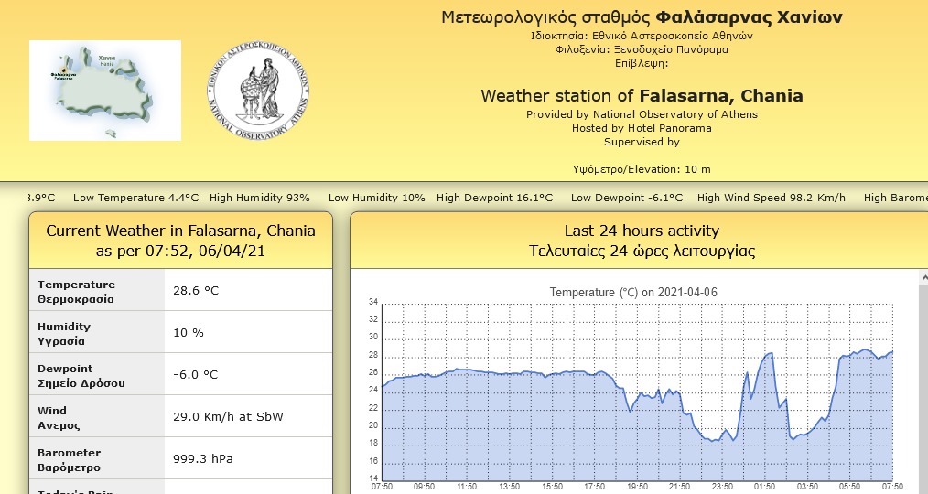Click 'Provided by National Observatory of Athens' text
The width and height of the screenshot is (928, 494).
(x=642, y=114)
